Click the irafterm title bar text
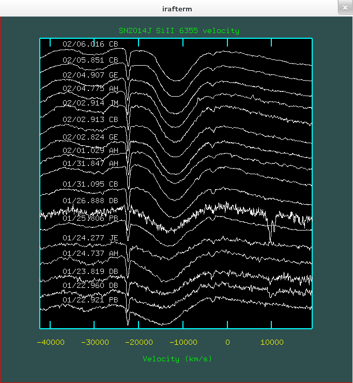 (176, 8)
